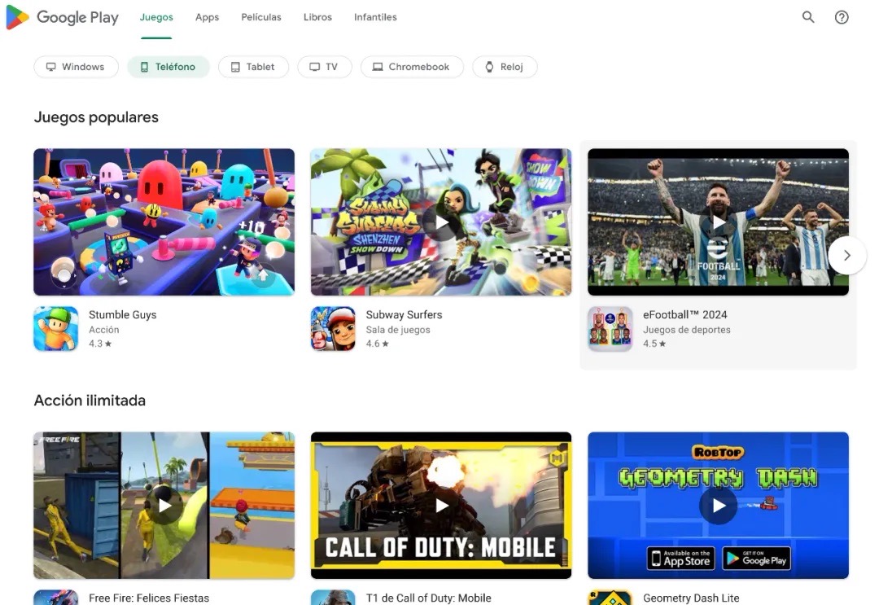The image size is (879, 605).
Task: Open the Stumble Guys app icon
Action: click(x=56, y=329)
